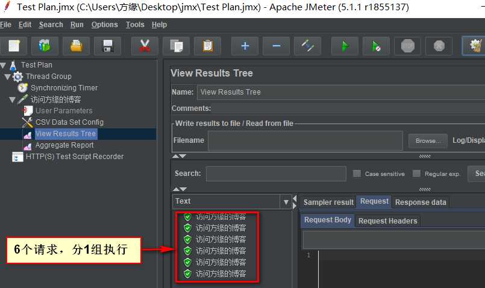This screenshot has width=485, height=288.
Task: Copy the selected element via the toolbar
Action: [177, 46]
